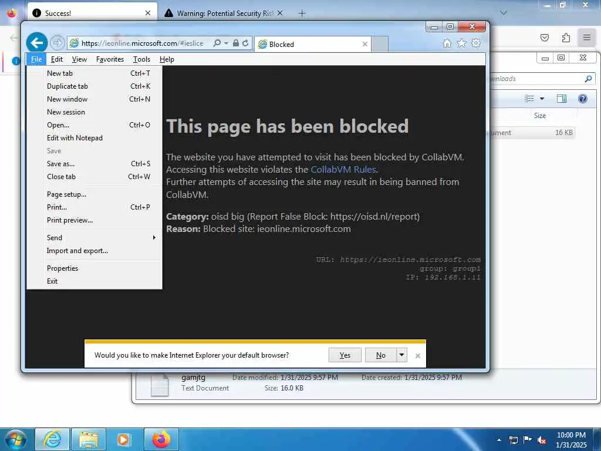Click Internet Explorer taskbar icon
The image size is (601, 451).
click(52, 439)
